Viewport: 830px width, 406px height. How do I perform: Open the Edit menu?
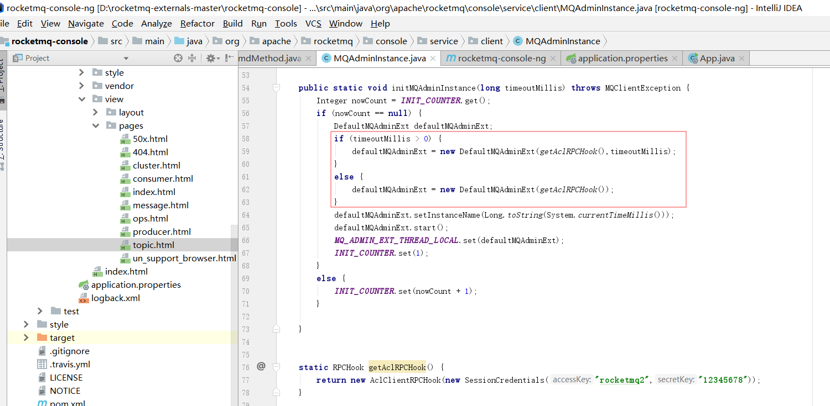pyautogui.click(x=25, y=23)
